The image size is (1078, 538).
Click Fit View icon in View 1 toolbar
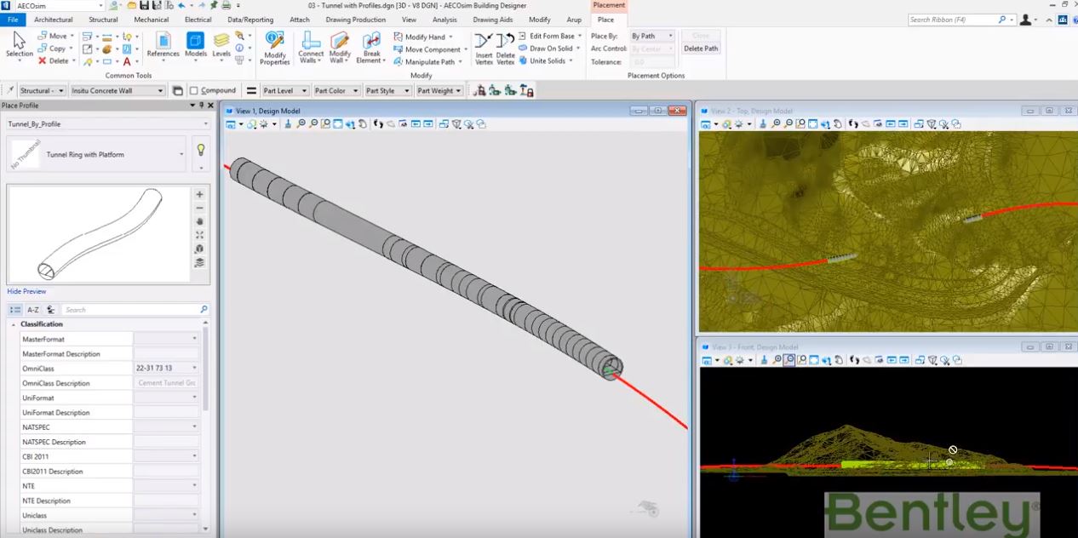click(338, 124)
